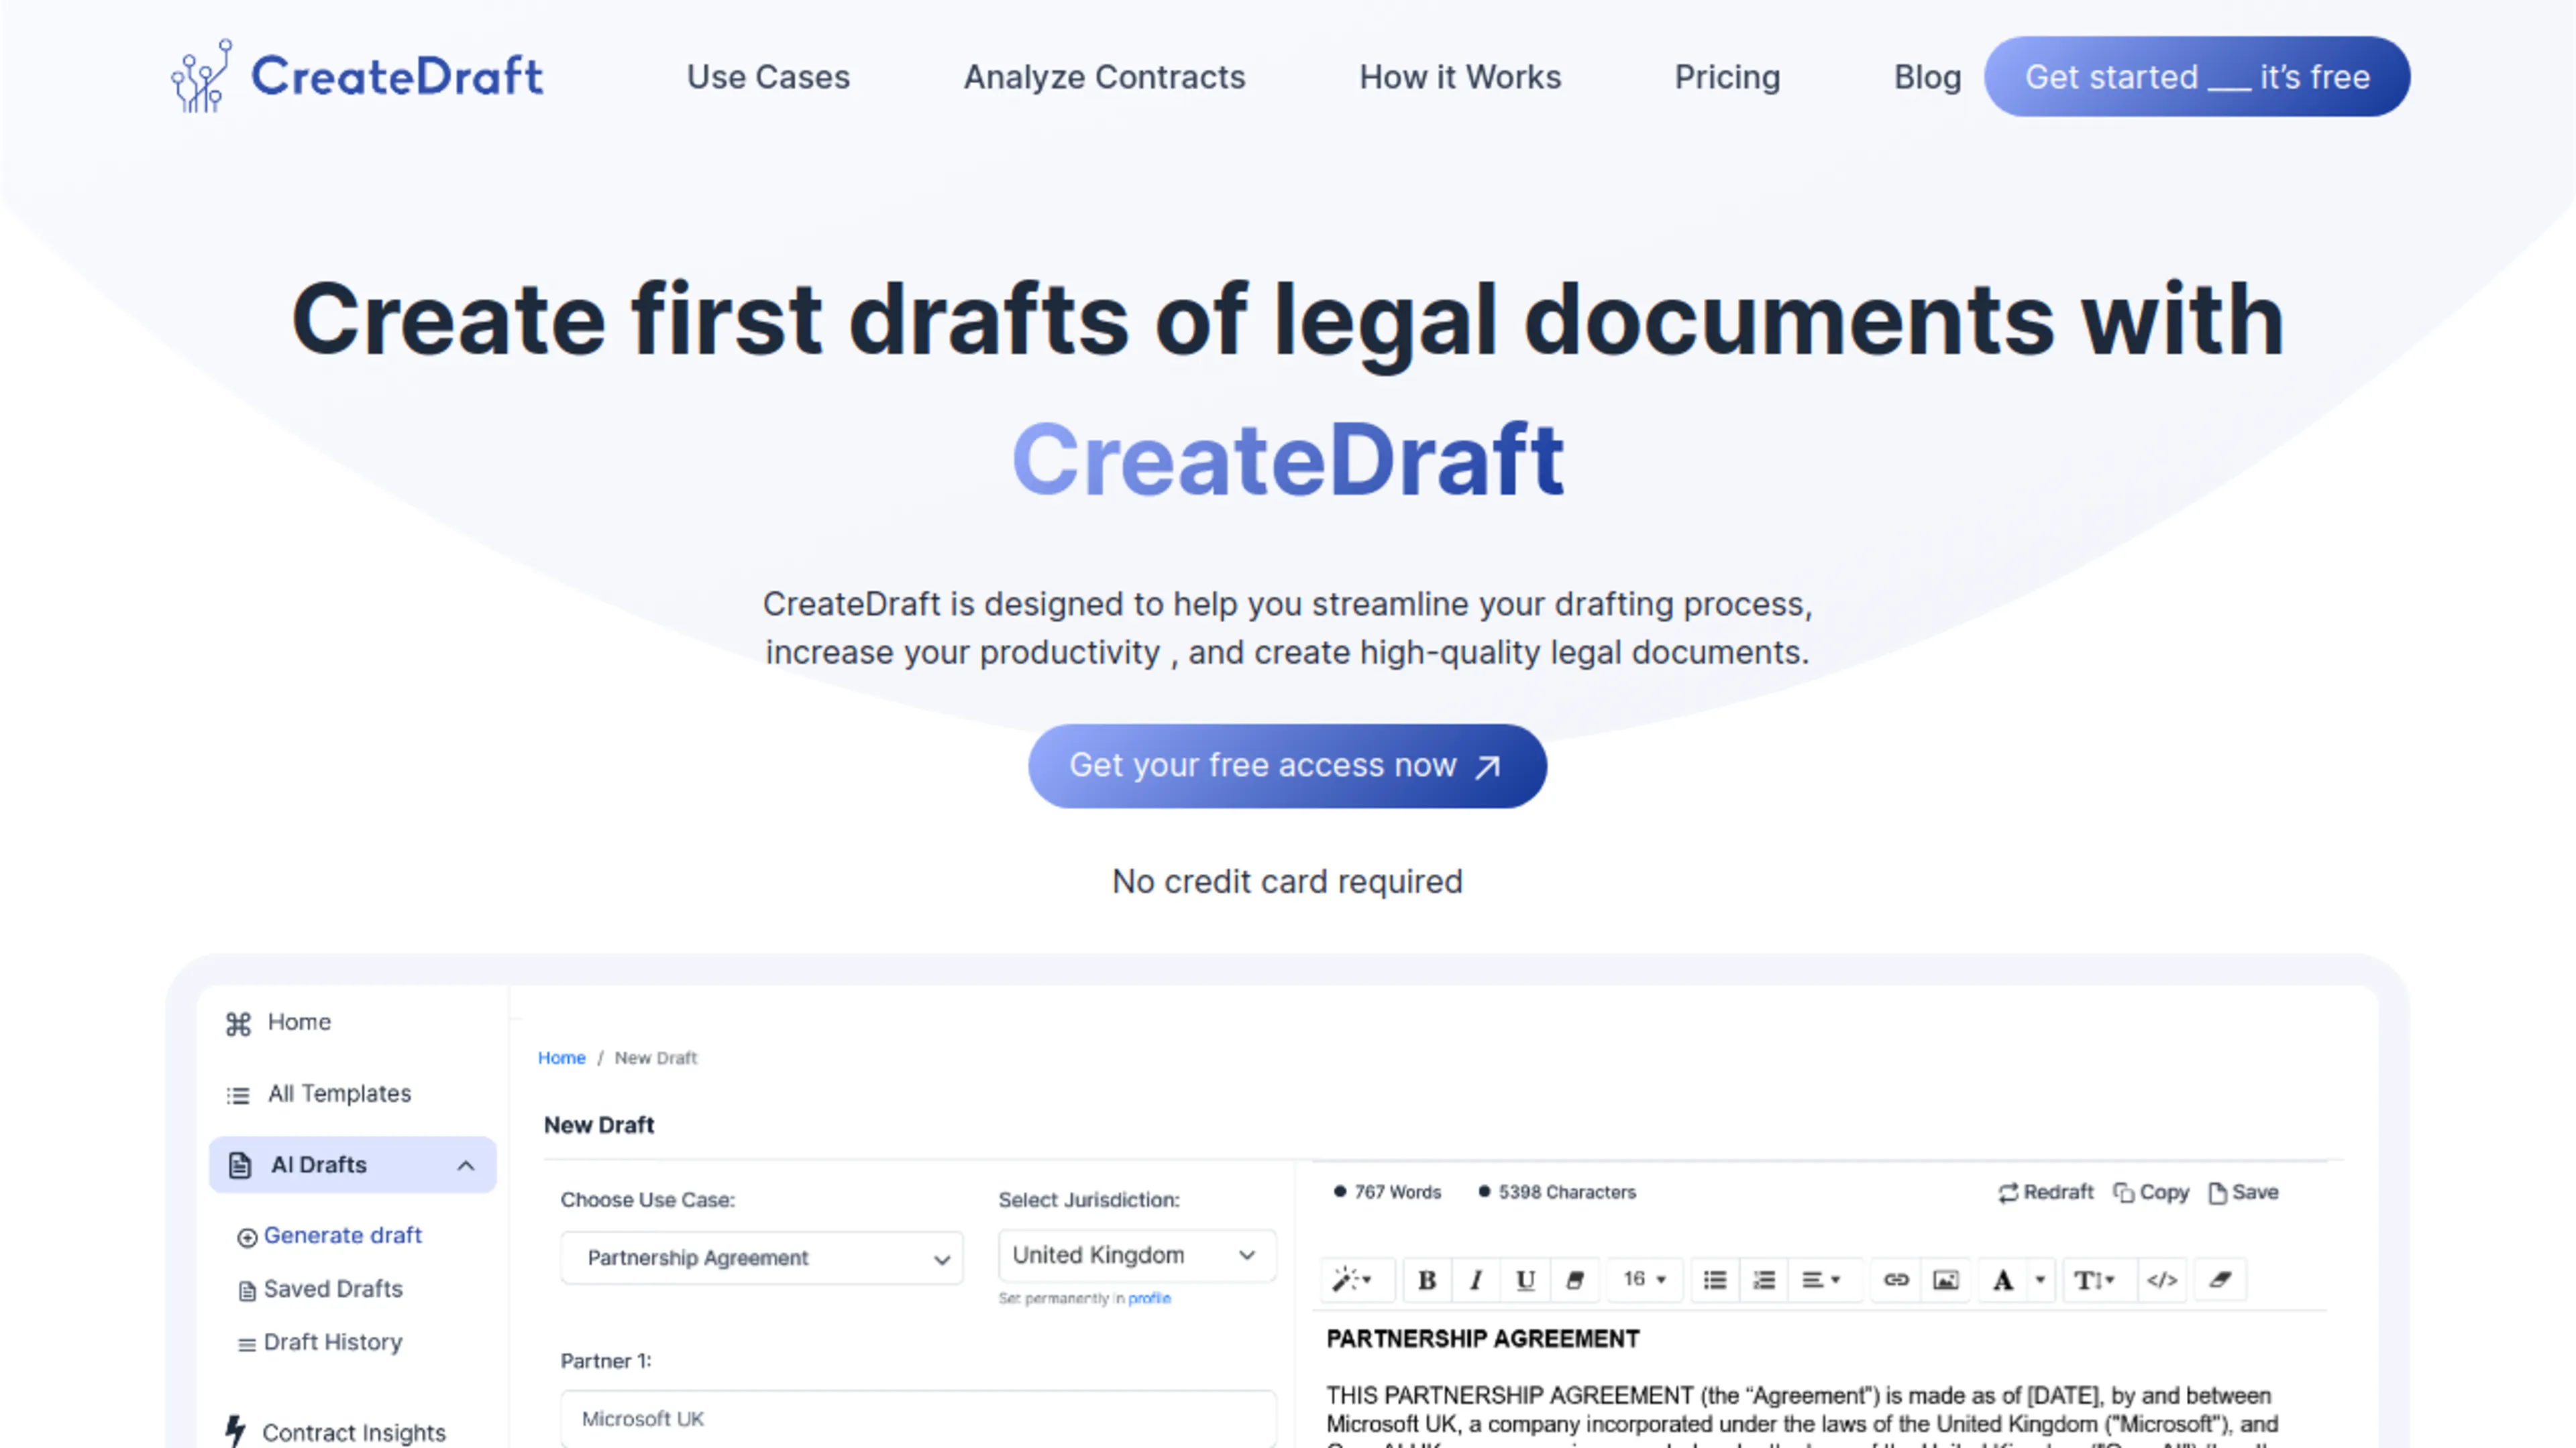Open Saved Drafts
The image size is (2576, 1448).
333,1289
